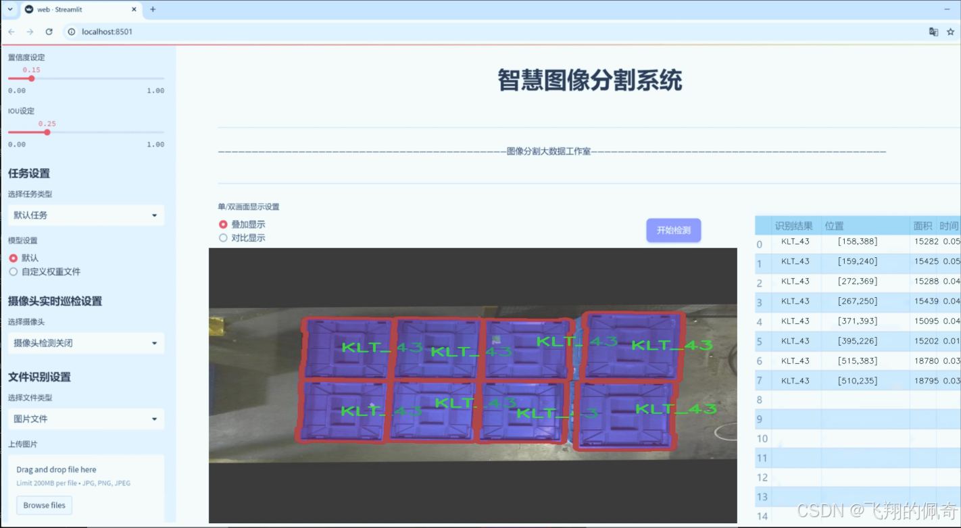The height and width of the screenshot is (528, 961).
Task: Click row index 14 in table
Action: click(x=762, y=517)
